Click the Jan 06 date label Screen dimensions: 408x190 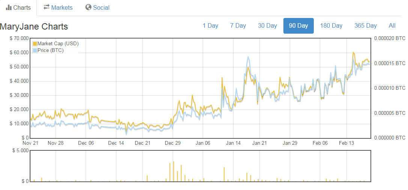203,143
